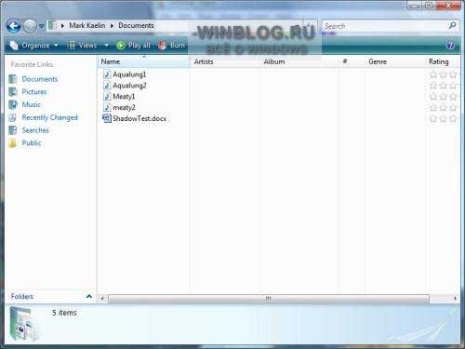Screen dimensions: 465x349
Task: Click the green Play all button
Action: [133, 46]
